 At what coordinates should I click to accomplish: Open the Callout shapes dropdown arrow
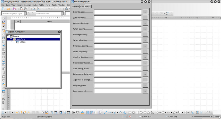[182, 113]
